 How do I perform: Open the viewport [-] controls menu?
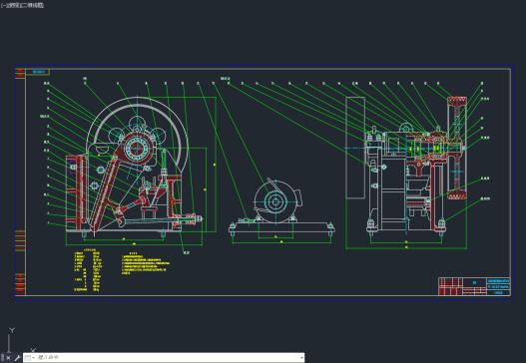tap(3, 5)
